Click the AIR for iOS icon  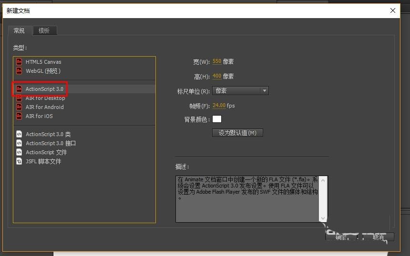pyautogui.click(x=19, y=116)
